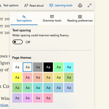The image size is (109, 109).
Task: Click the Print icon in toolbar
Action: click(x=80, y=5)
